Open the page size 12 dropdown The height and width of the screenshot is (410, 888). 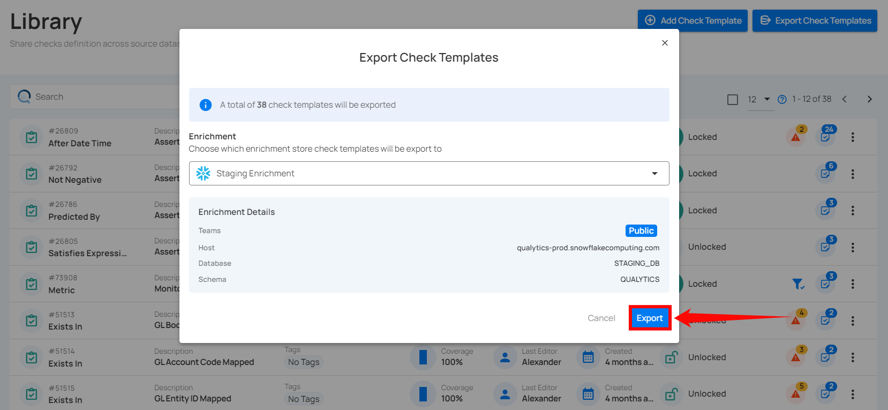point(761,99)
